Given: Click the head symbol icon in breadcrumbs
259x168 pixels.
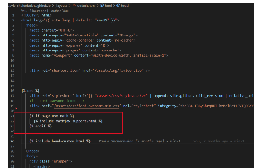Looking at the screenshot, I should [x=118, y=6].
